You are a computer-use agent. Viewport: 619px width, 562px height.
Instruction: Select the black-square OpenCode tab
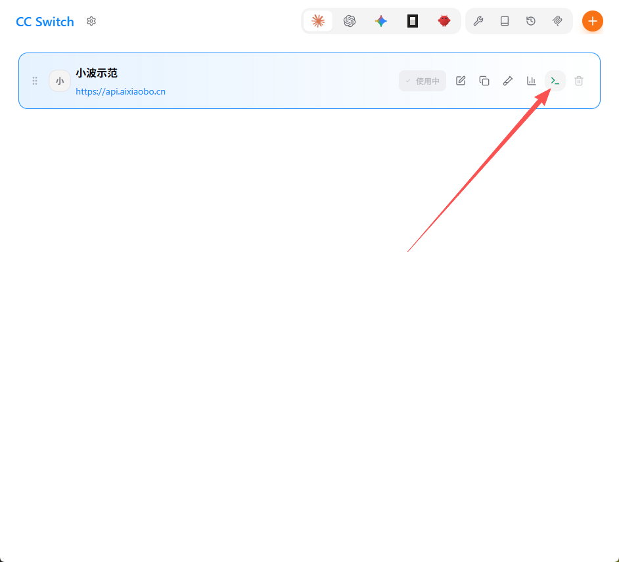click(413, 21)
